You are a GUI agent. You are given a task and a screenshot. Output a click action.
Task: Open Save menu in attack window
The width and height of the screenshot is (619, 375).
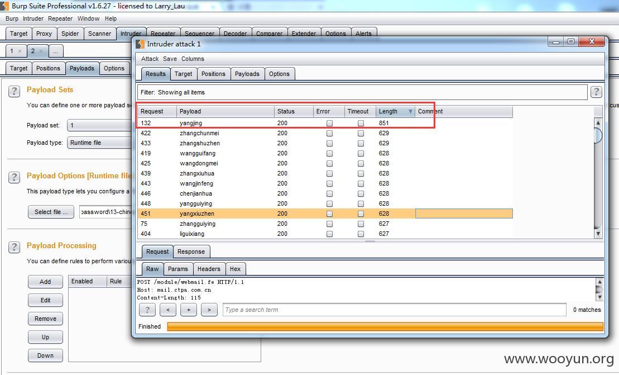pyautogui.click(x=170, y=59)
